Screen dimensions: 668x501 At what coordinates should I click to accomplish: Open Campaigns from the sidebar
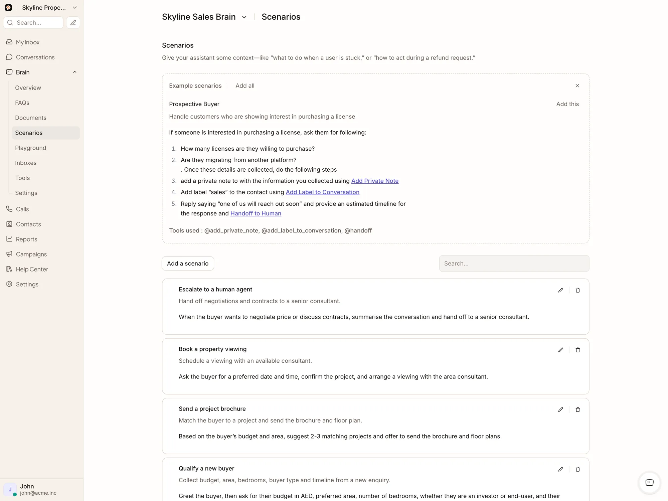pos(31,254)
